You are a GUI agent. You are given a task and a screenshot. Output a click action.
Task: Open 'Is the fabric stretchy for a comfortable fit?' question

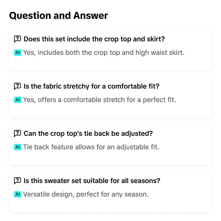point(91,86)
